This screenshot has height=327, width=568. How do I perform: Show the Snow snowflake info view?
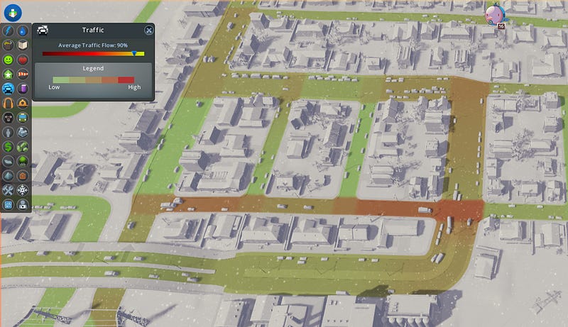tap(23, 190)
